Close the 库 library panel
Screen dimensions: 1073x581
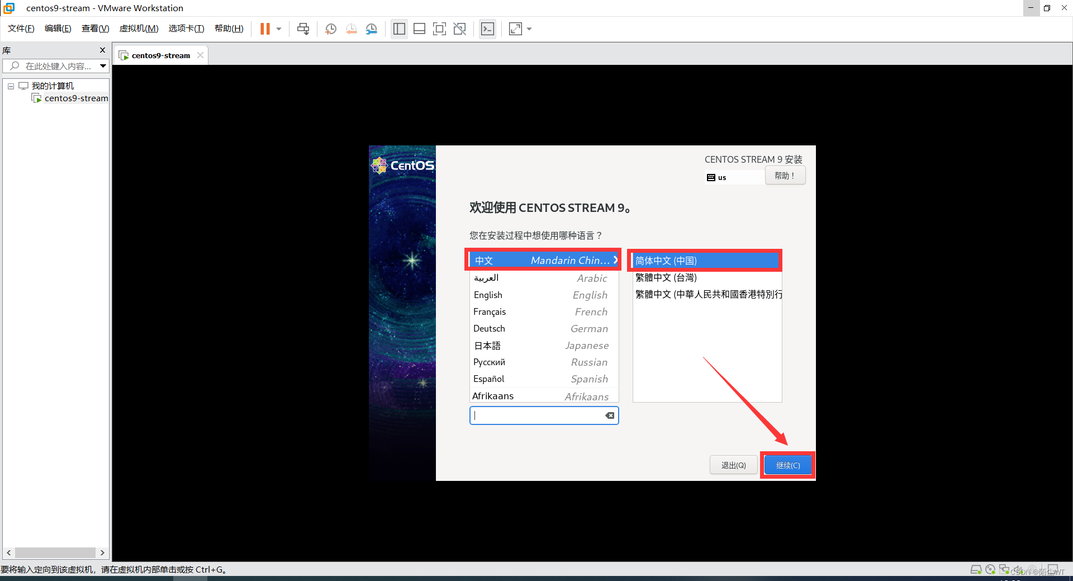tap(102, 50)
